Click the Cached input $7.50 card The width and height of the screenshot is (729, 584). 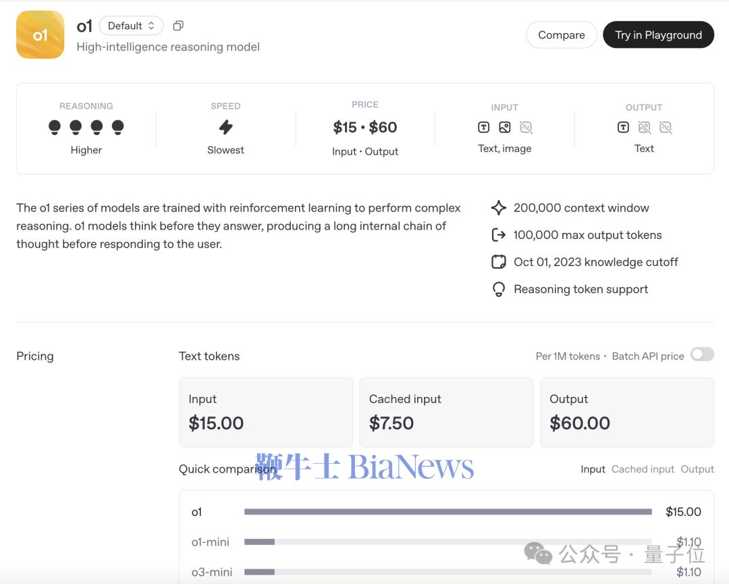446,413
